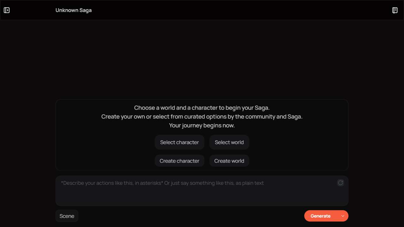Start the Create world option
404x227 pixels.
229,161
